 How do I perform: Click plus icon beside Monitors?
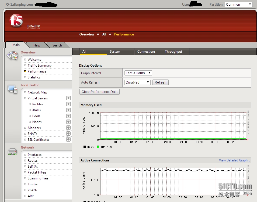tap(68, 128)
